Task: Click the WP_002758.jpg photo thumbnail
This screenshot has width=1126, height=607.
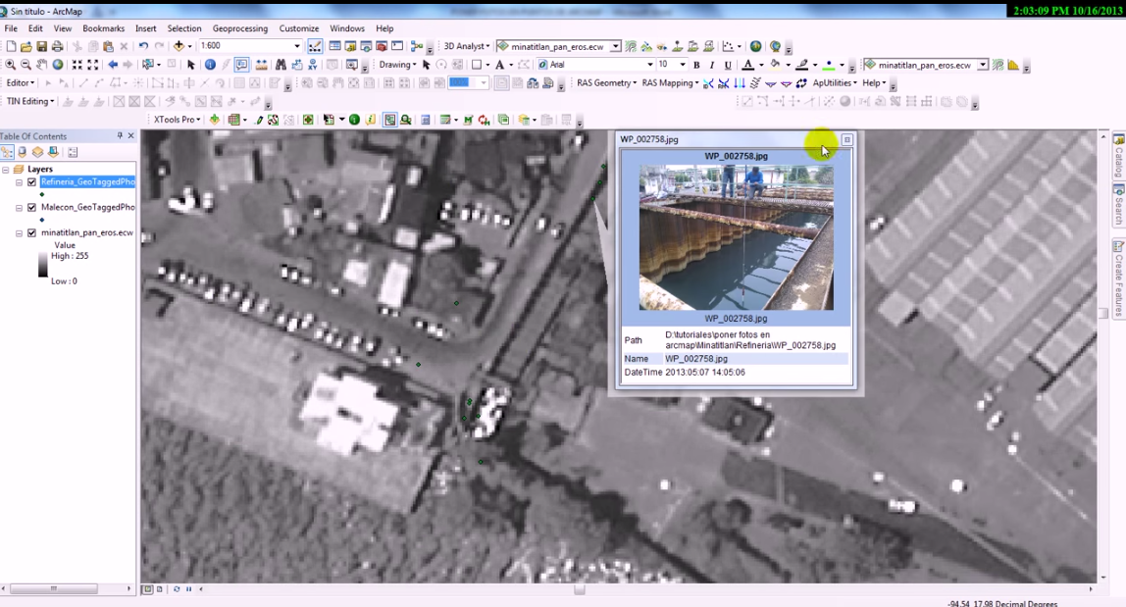Action: point(736,237)
